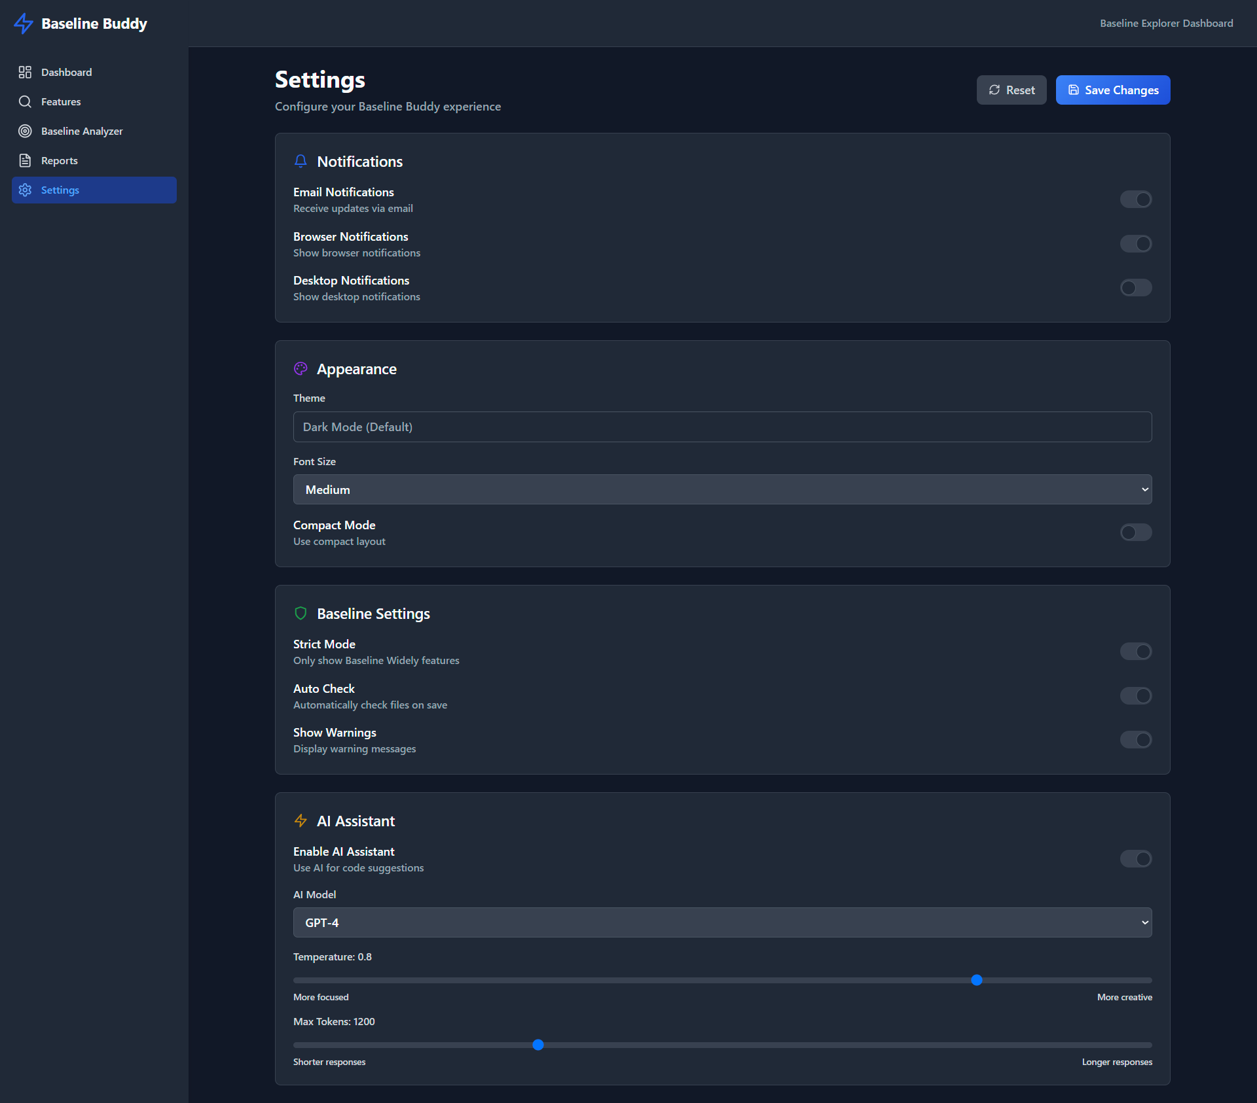This screenshot has height=1103, width=1257.
Task: Open Baseline Analyzer menu item
Action: click(x=82, y=131)
